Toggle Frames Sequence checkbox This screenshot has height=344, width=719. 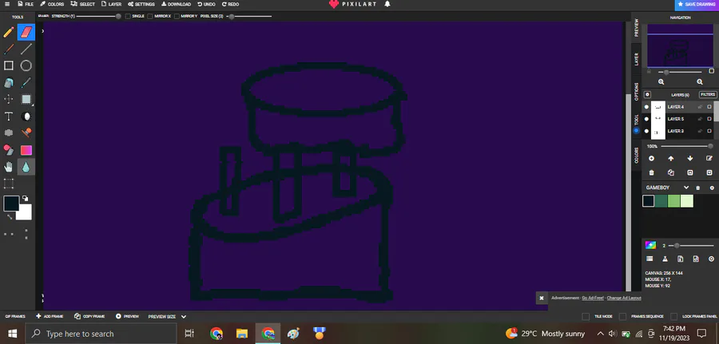click(622, 317)
